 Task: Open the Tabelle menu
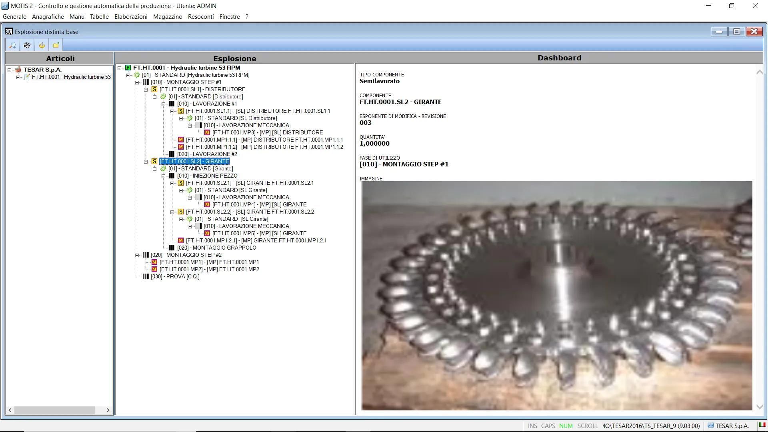click(99, 17)
